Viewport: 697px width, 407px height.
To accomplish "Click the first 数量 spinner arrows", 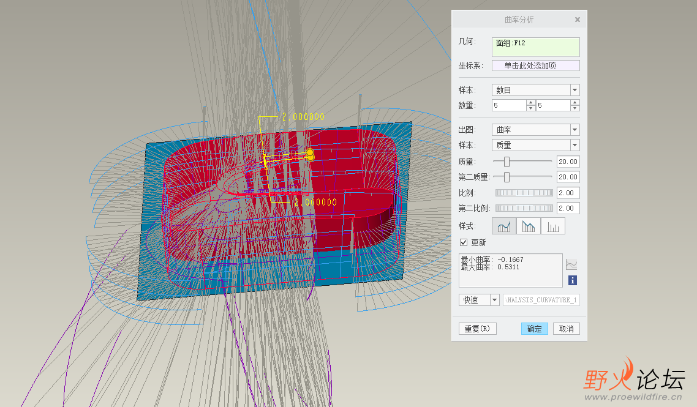I will [x=530, y=105].
